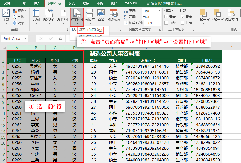Switch to the 开始 tab
The image size is (241, 163).
click(x=23, y=3)
